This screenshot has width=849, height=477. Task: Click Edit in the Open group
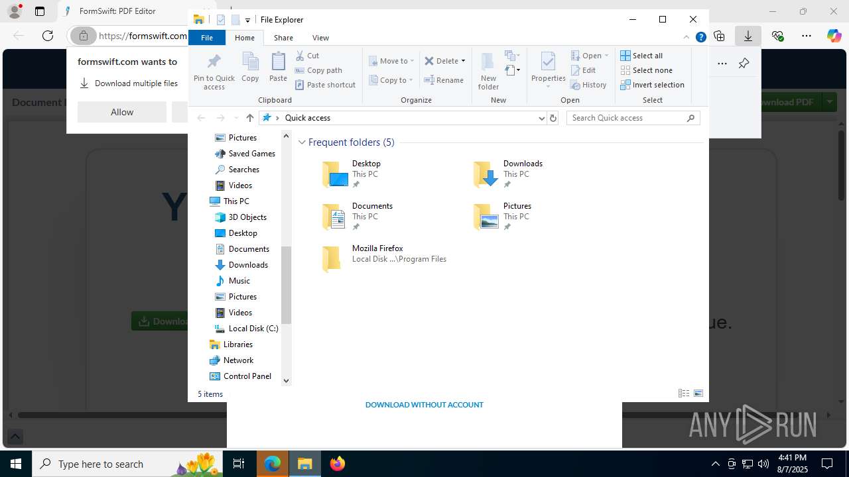tap(582, 70)
